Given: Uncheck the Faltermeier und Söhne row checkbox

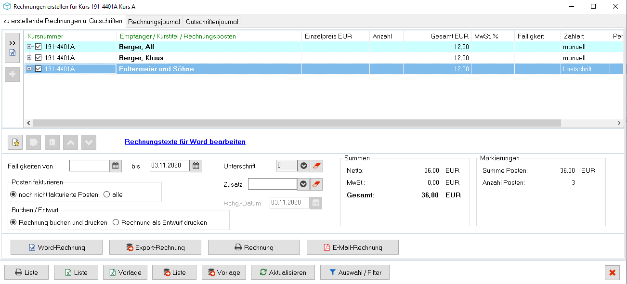Looking at the screenshot, I should click(x=39, y=69).
